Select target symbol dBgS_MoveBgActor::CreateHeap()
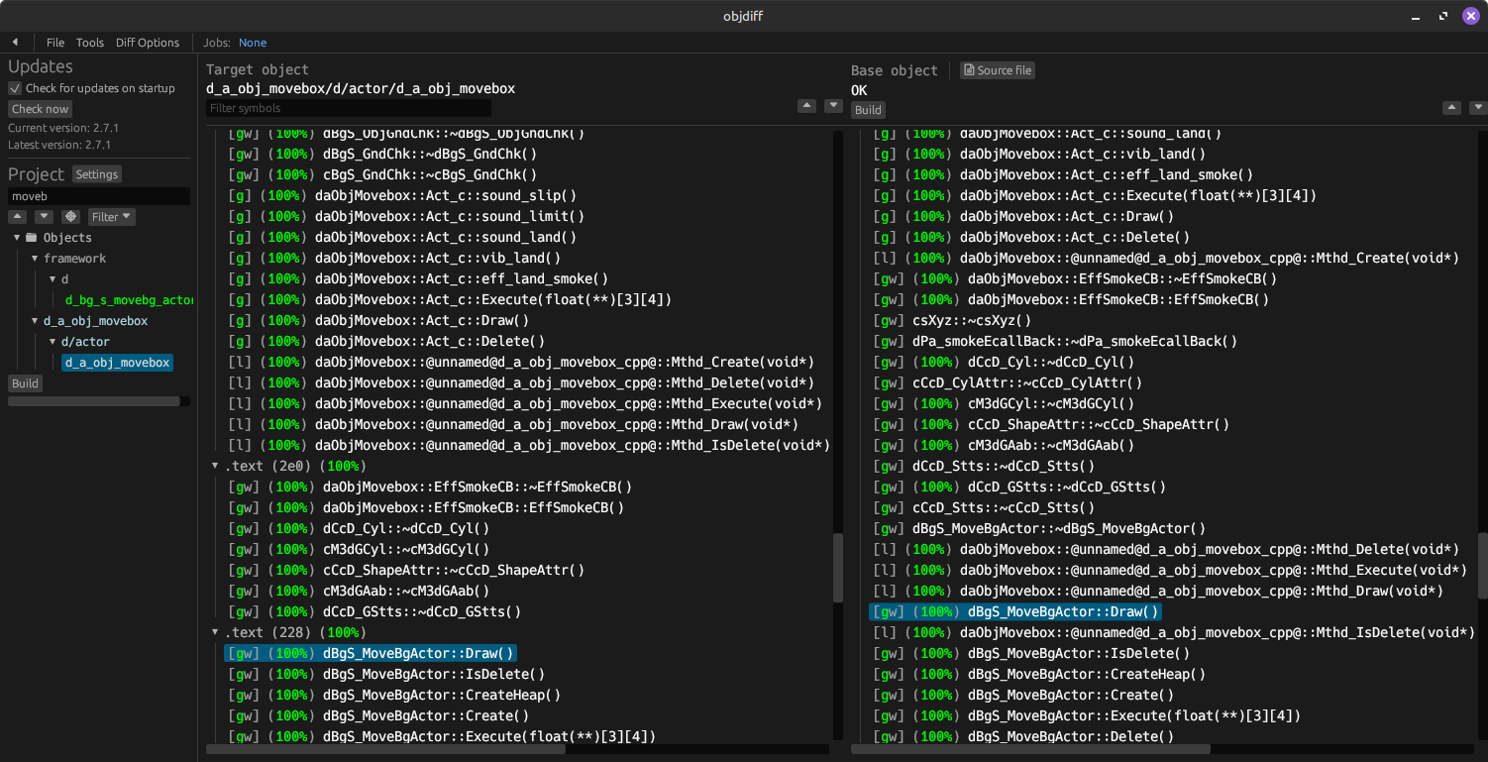This screenshot has height=762, width=1488. tap(394, 695)
